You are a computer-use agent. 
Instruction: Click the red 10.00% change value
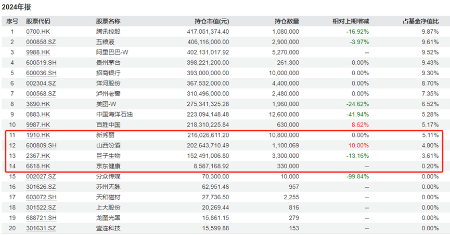point(359,145)
